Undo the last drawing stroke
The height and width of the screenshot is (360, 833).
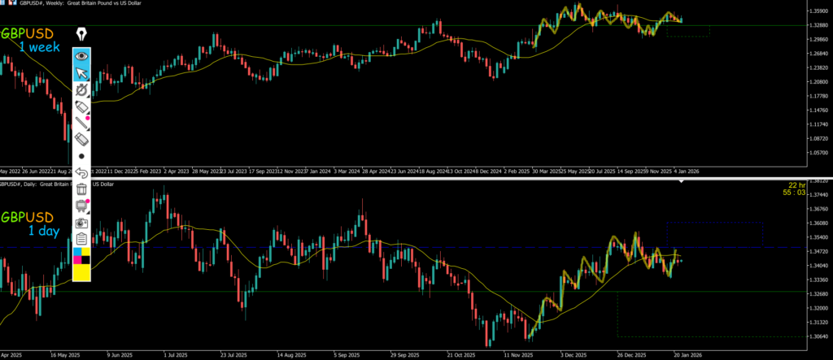click(x=81, y=172)
